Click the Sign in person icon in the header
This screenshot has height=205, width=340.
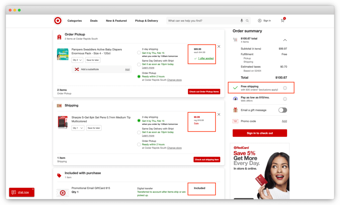259,21
